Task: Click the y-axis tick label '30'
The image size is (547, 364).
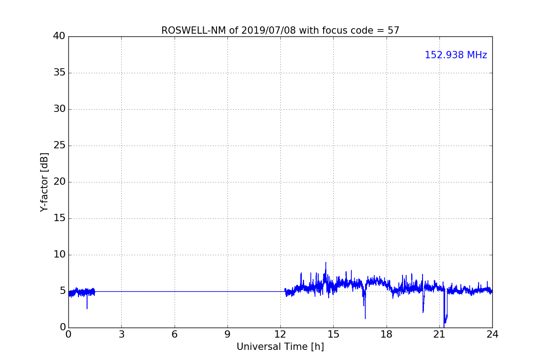Action: [59, 109]
